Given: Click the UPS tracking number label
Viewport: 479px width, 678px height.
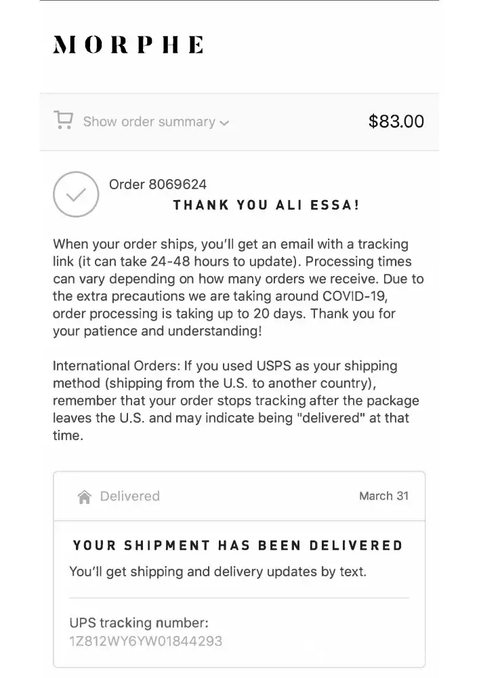Looking at the screenshot, I should (x=139, y=622).
